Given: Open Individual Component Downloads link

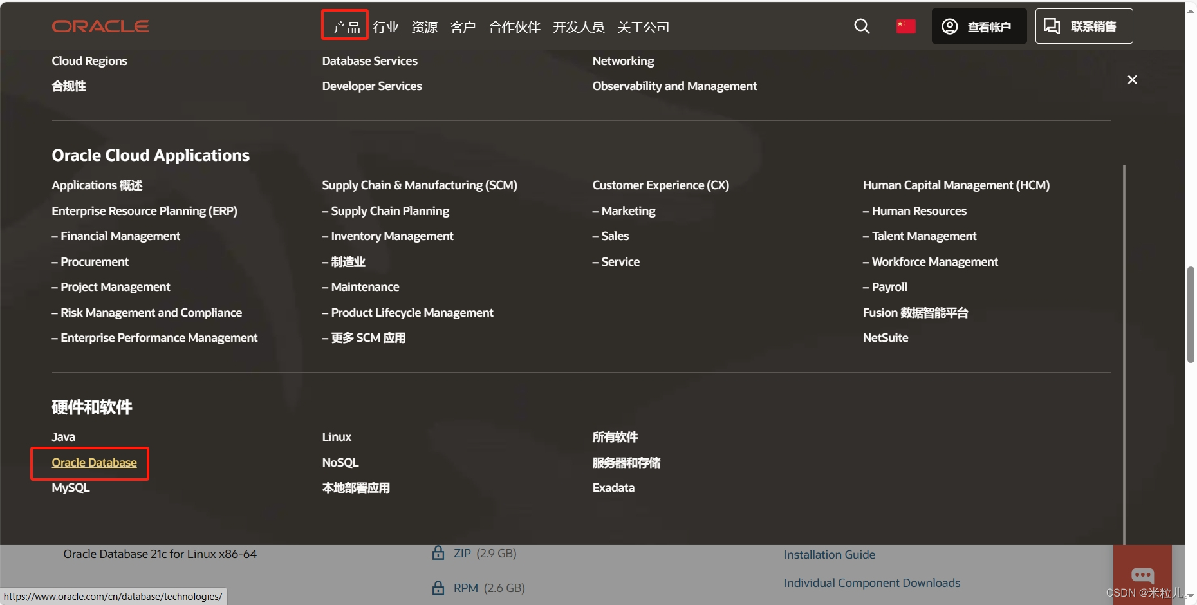Looking at the screenshot, I should coord(871,582).
